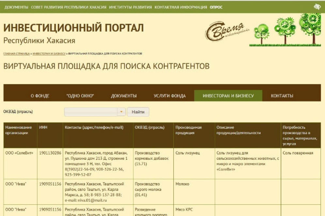The image size is (325, 216).
Task: Open the ДОКУМЕНТЫ tab in the navigation bar
Action: point(123,96)
